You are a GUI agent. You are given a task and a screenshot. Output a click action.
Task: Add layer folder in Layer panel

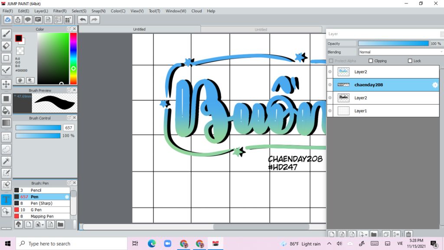tap(374, 234)
